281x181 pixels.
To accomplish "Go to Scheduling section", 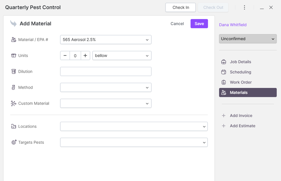I will [x=248, y=72].
